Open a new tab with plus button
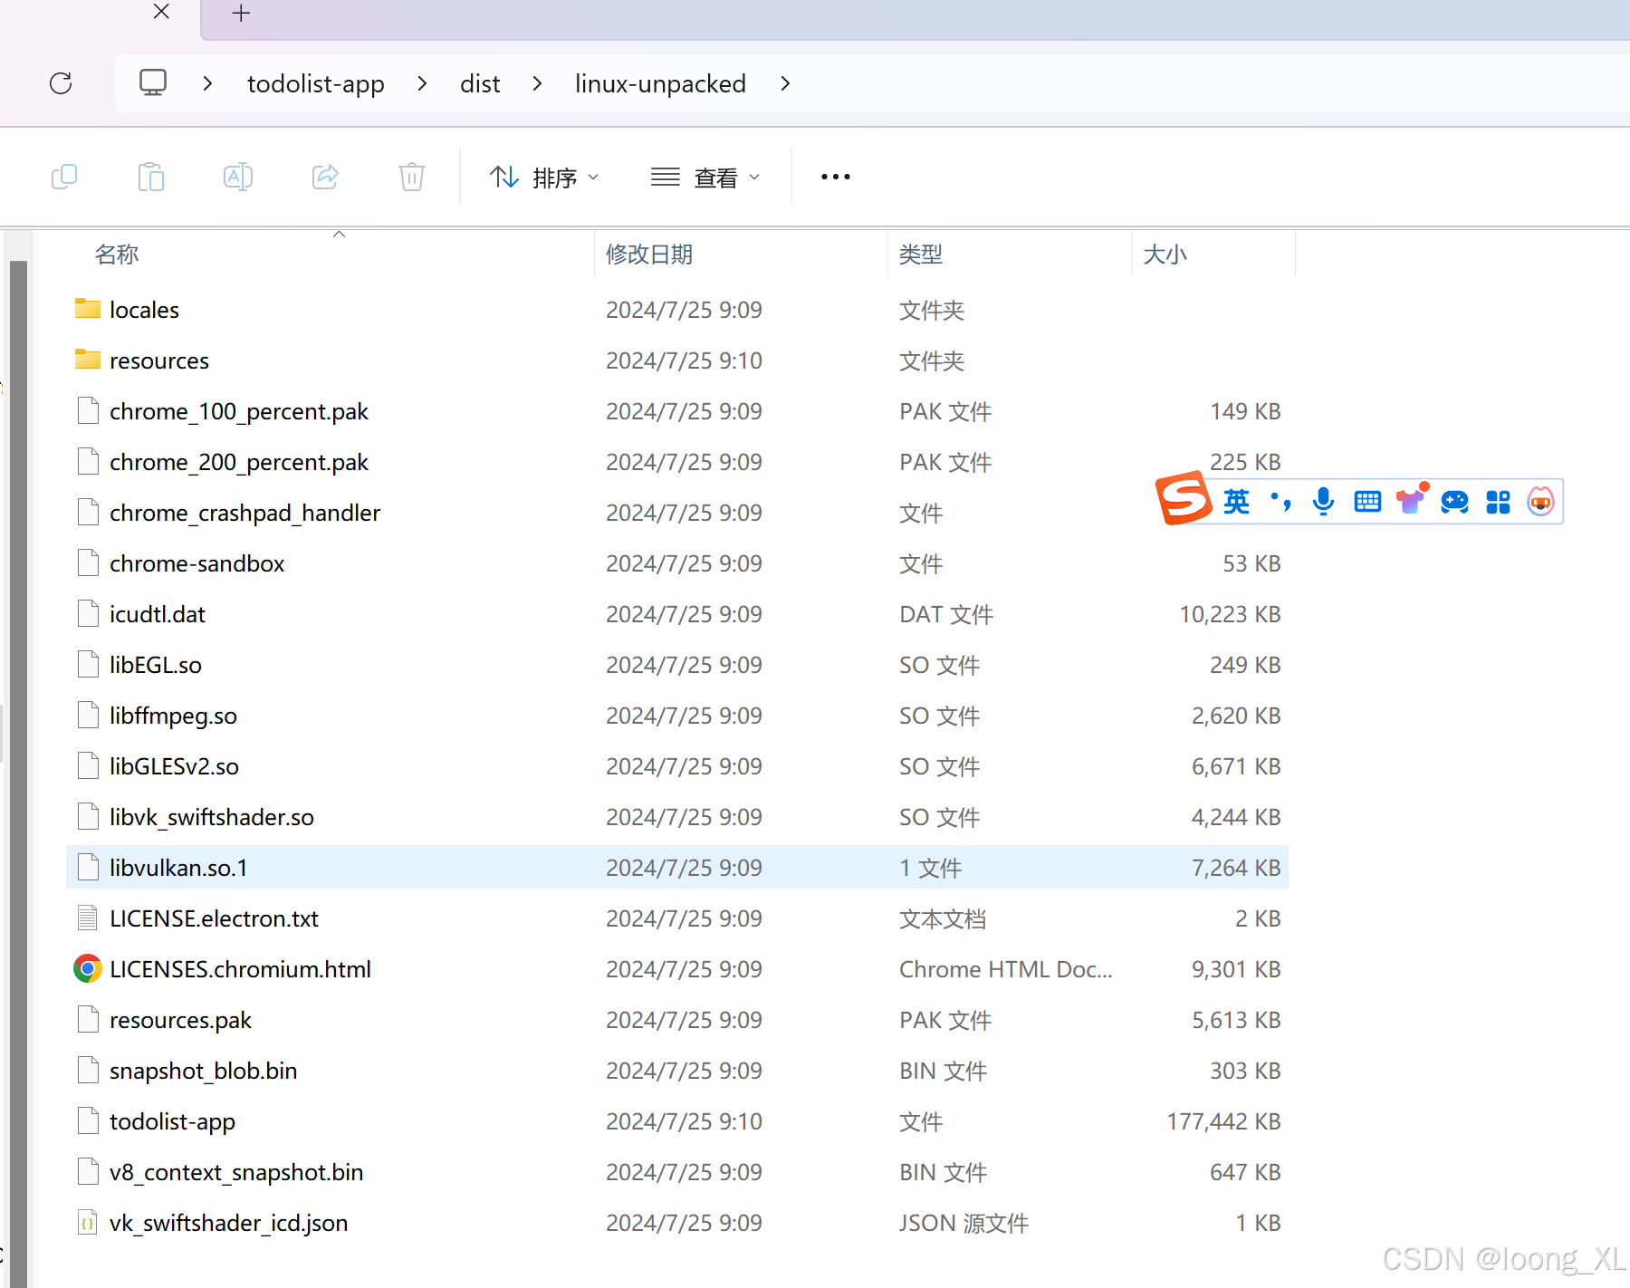 (x=241, y=14)
